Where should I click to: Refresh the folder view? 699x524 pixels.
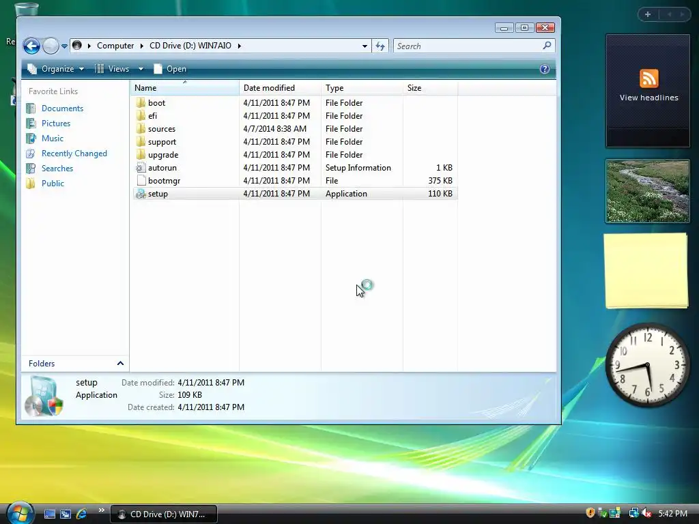tap(380, 46)
